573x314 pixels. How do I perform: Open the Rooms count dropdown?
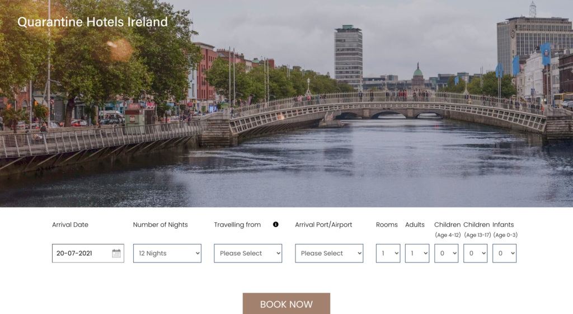click(388, 254)
